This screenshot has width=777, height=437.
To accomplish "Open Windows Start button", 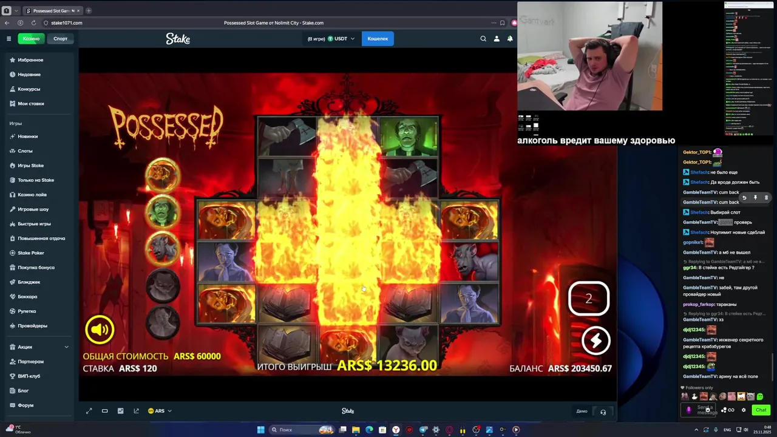I will (x=260, y=430).
